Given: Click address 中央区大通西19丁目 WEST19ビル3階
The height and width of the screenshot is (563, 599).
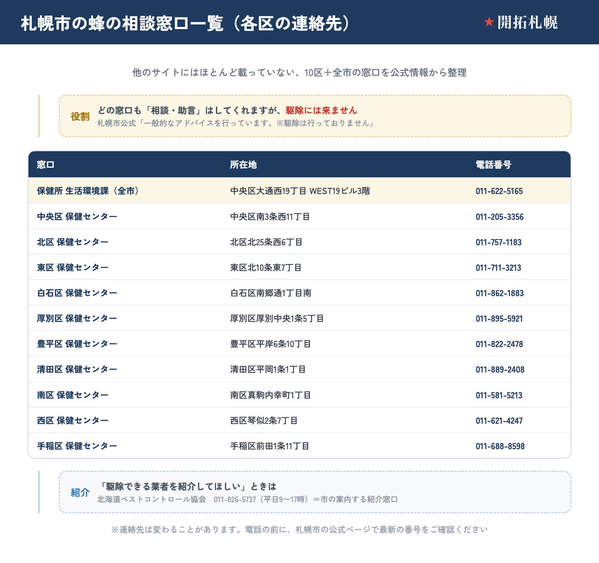Looking at the screenshot, I should [x=300, y=191].
